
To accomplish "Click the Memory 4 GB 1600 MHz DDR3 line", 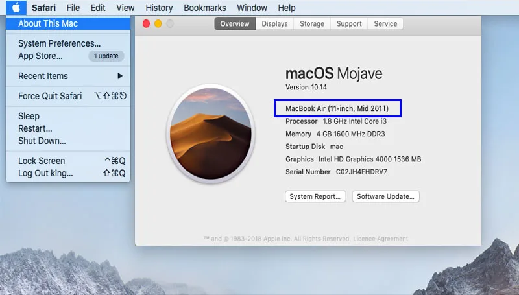I will [x=335, y=134].
